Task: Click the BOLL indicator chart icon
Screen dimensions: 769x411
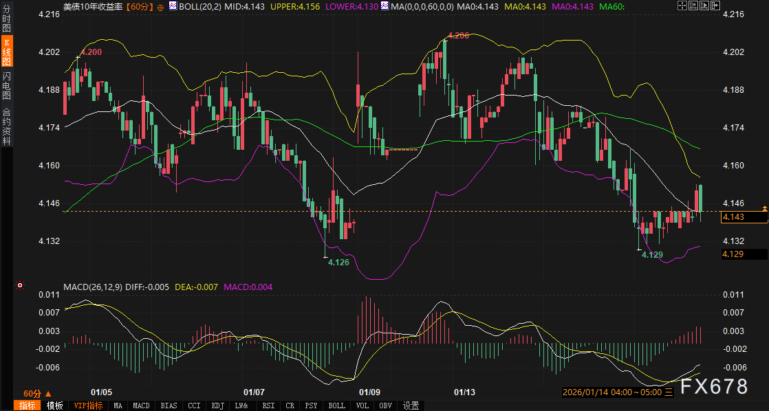Action: [173, 5]
